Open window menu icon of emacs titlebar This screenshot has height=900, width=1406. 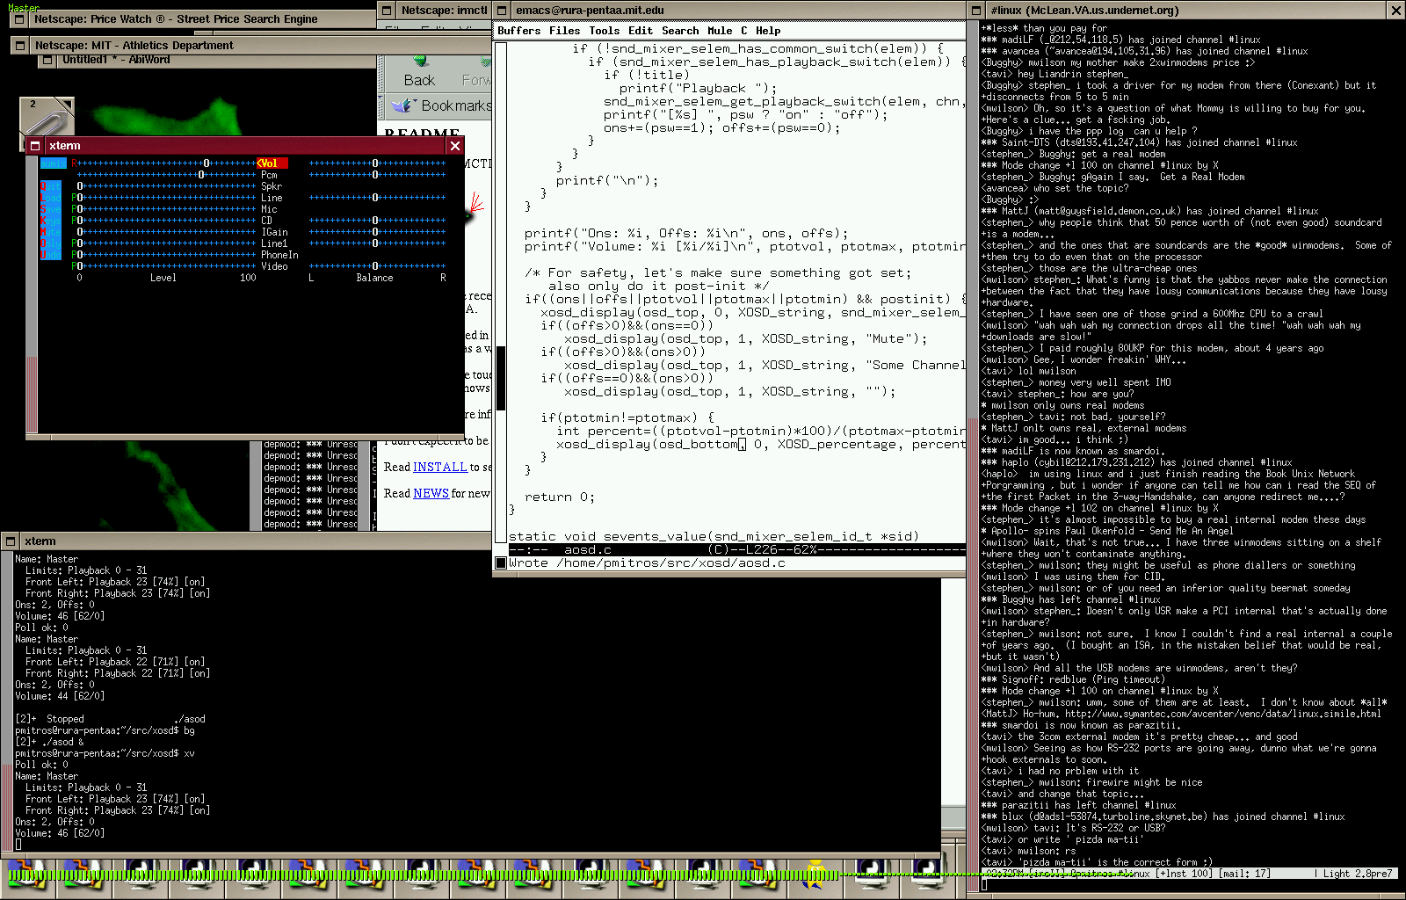502,10
